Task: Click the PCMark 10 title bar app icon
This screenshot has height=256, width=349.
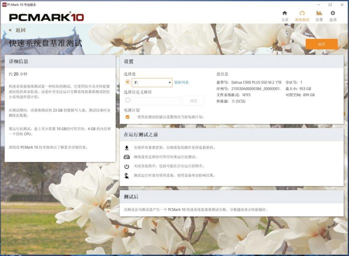Action: (x=4, y=4)
